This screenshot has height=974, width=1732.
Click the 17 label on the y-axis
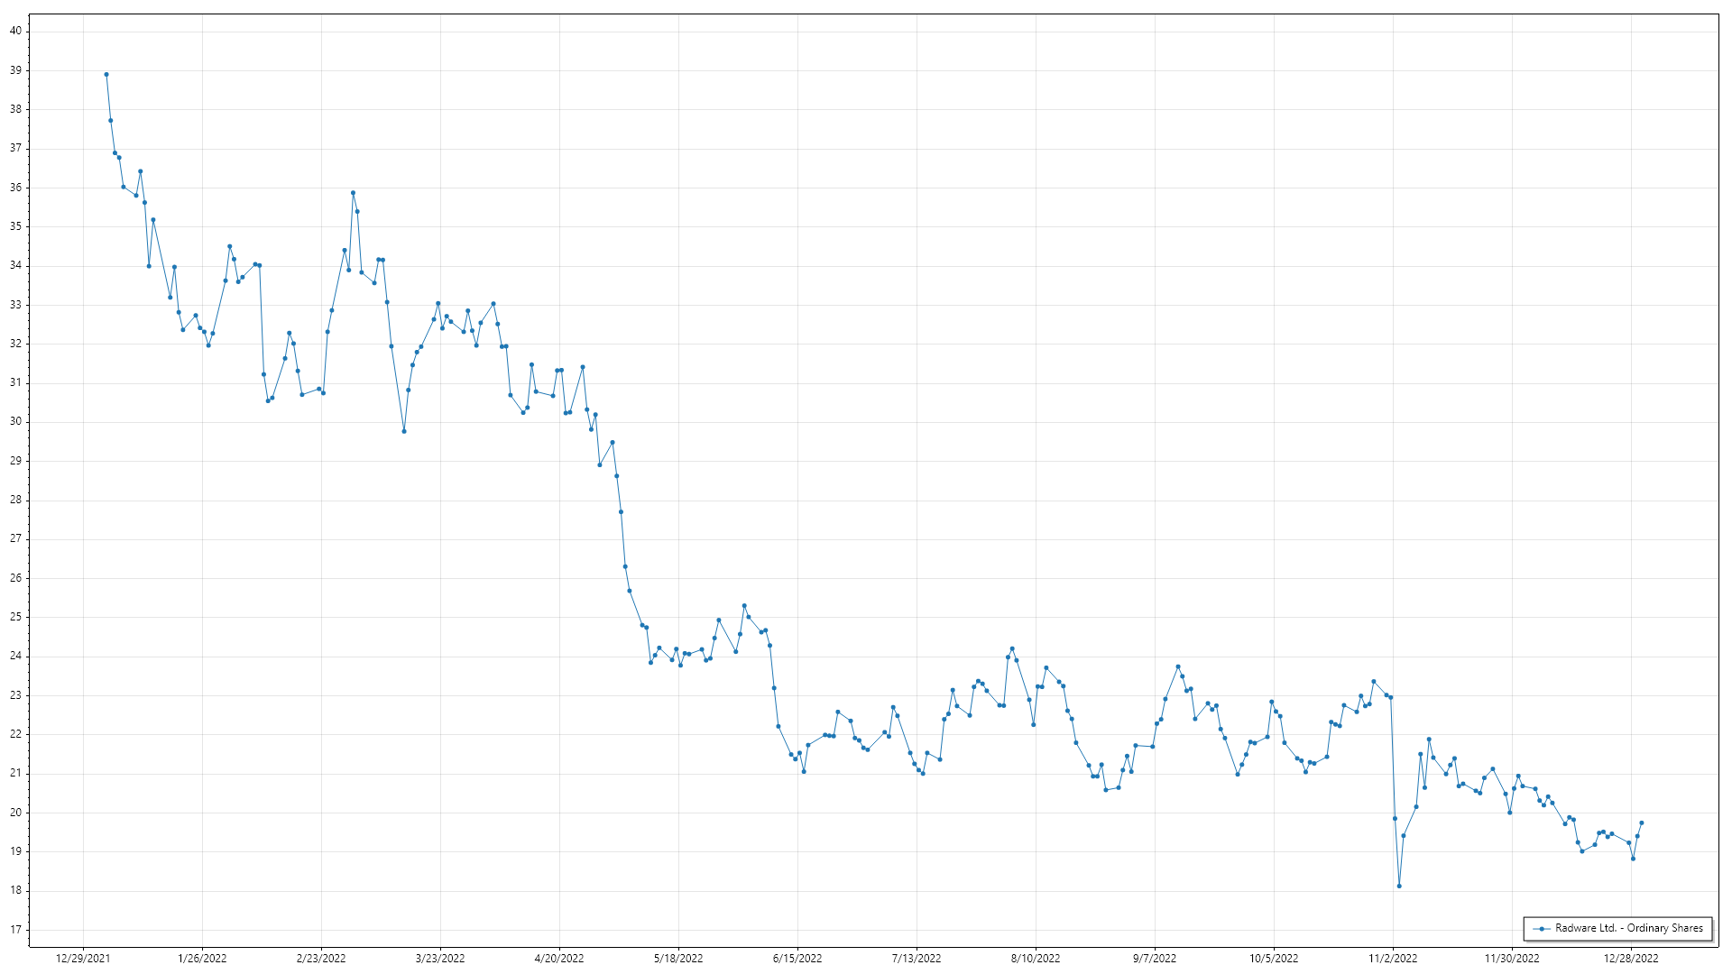click(x=16, y=930)
